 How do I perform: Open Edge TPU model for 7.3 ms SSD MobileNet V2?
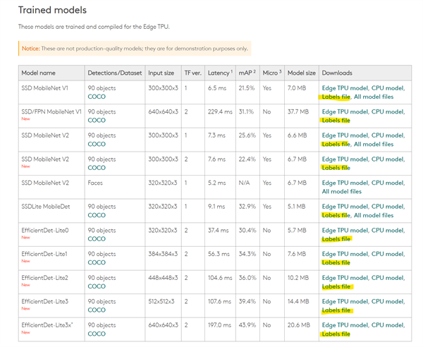345,135
